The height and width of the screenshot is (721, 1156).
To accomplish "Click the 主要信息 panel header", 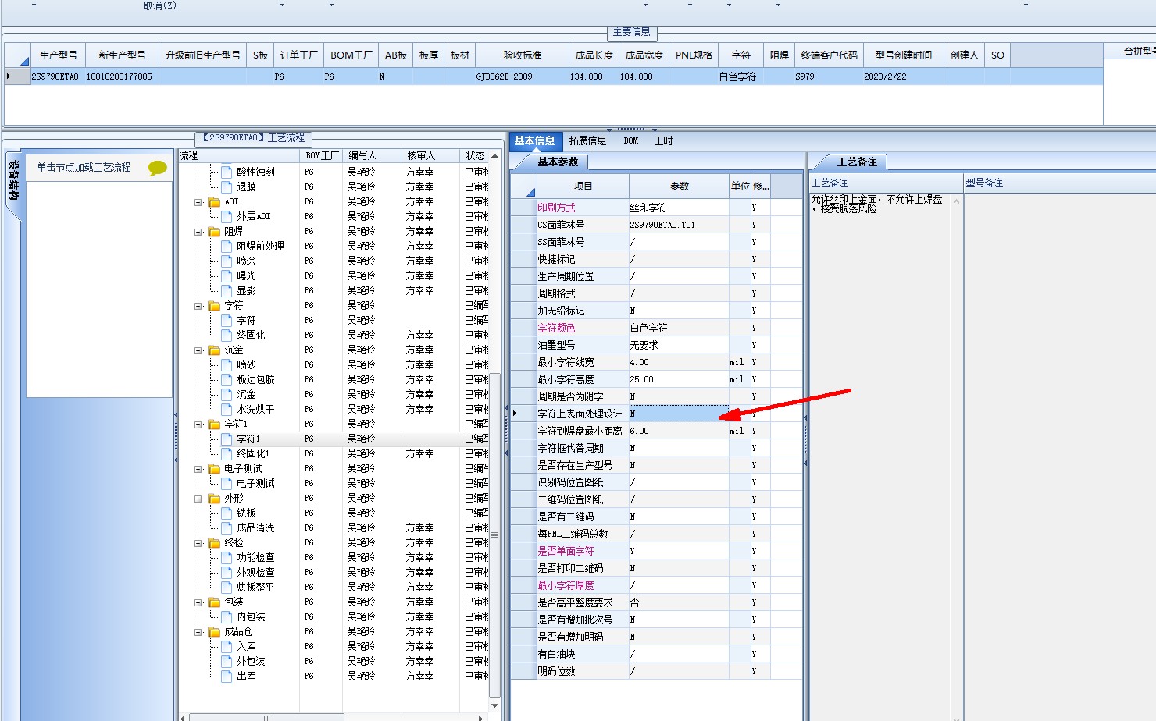I will 631,32.
